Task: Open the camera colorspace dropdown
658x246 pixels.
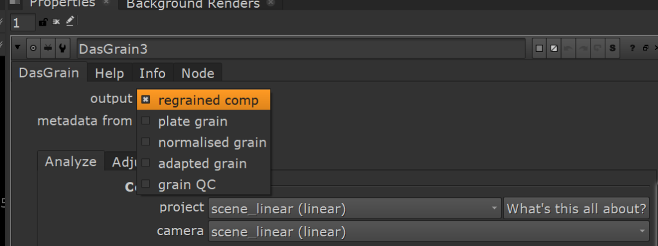Action: [429, 232]
